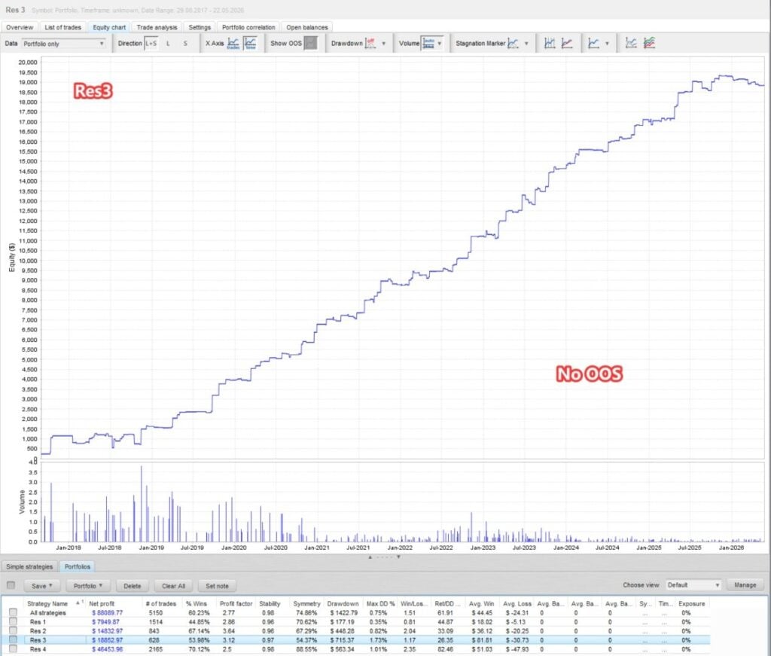Click the Delete button

(x=133, y=586)
